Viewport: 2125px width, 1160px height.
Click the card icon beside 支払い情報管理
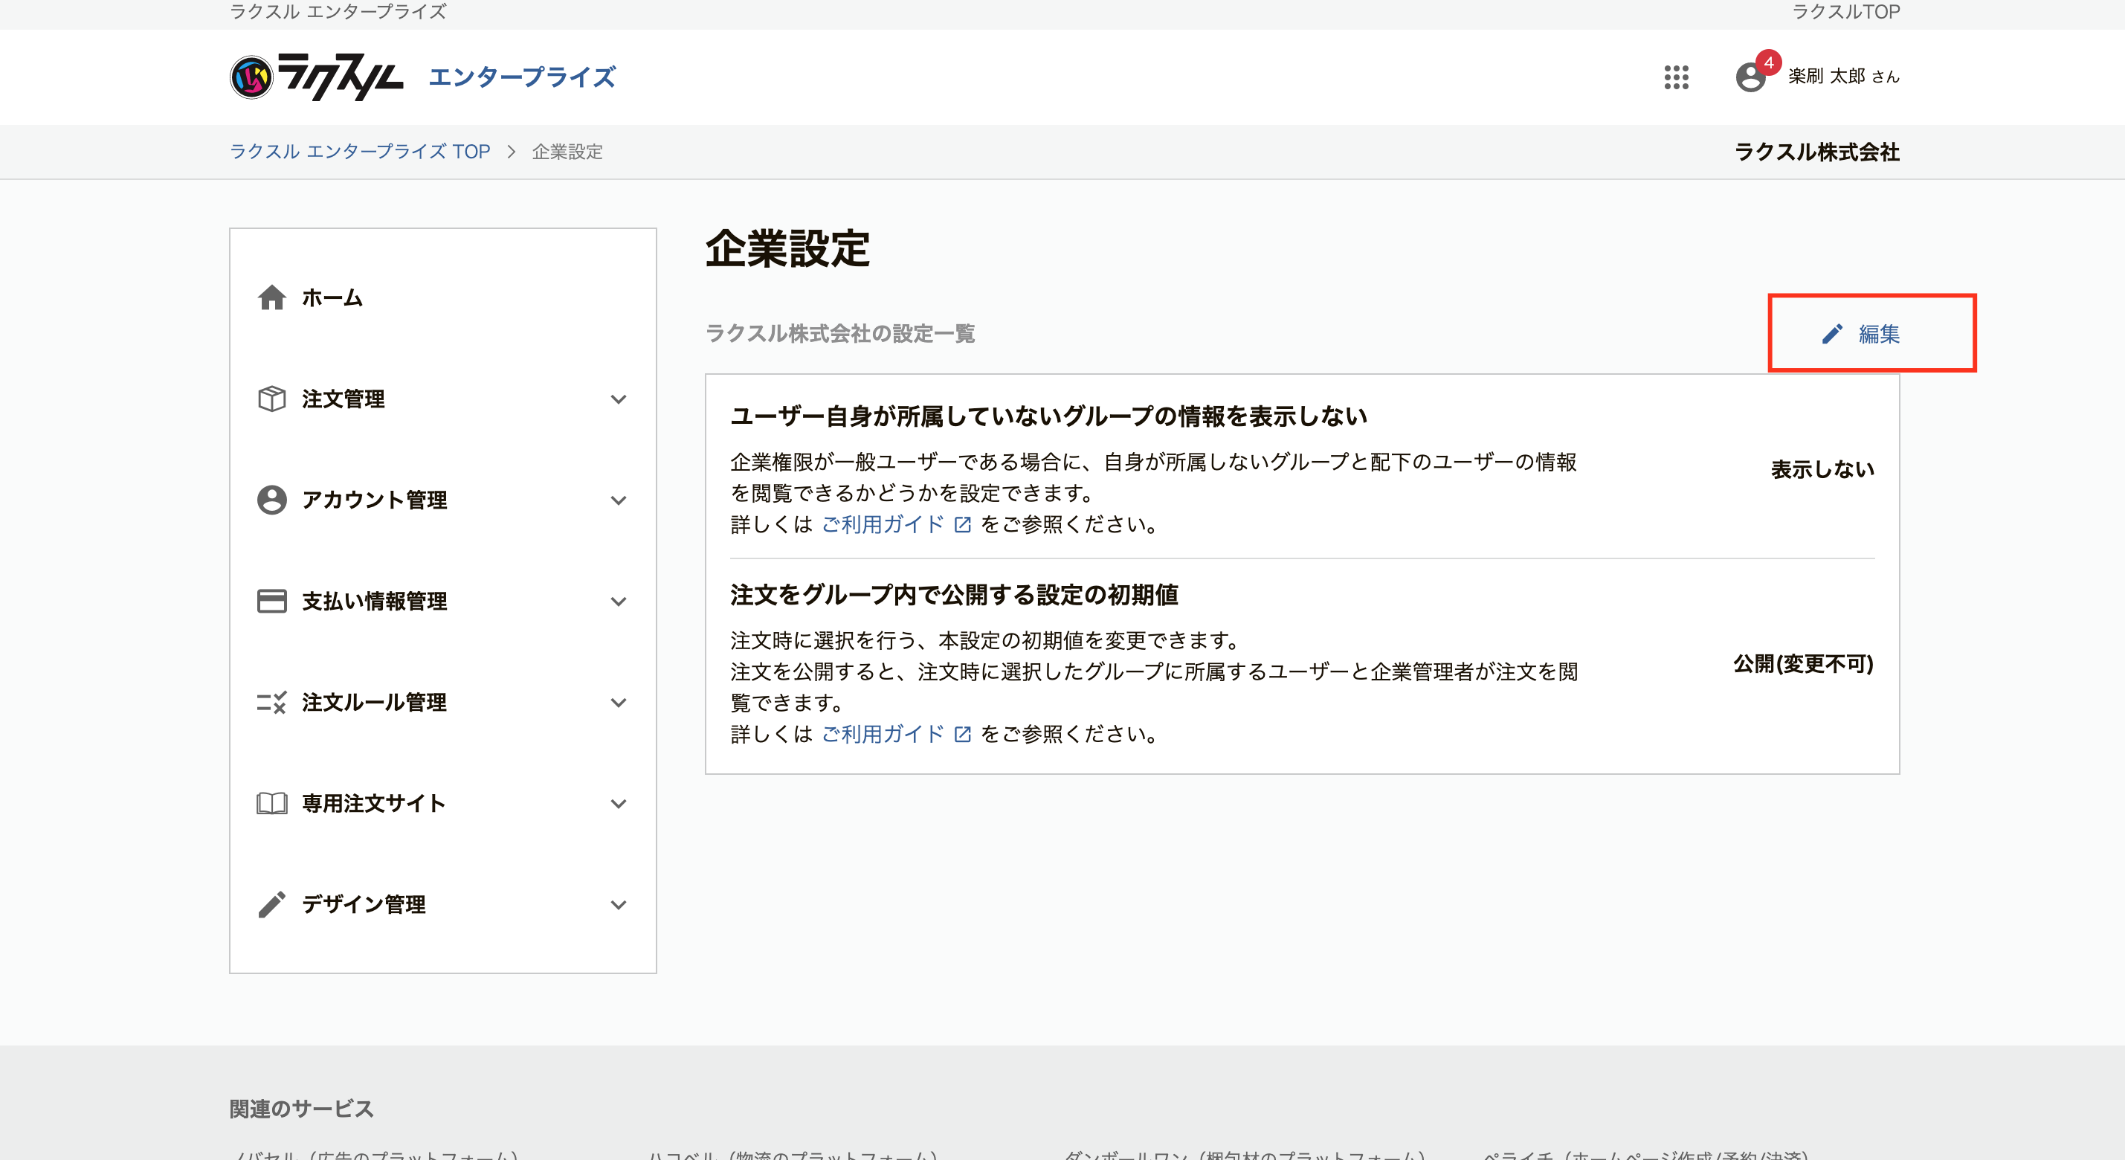tap(271, 602)
